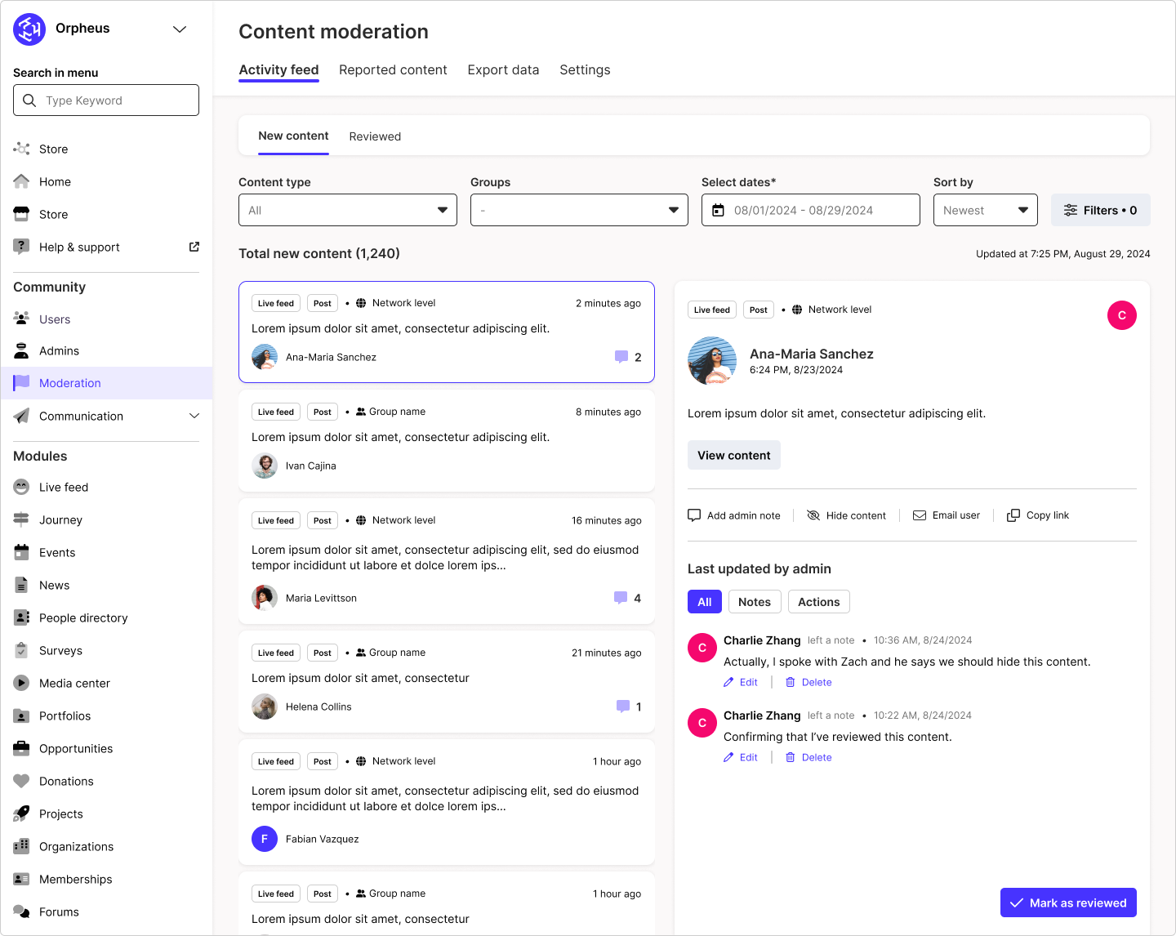Open the Settings tab
1176x936 pixels.
click(x=585, y=70)
